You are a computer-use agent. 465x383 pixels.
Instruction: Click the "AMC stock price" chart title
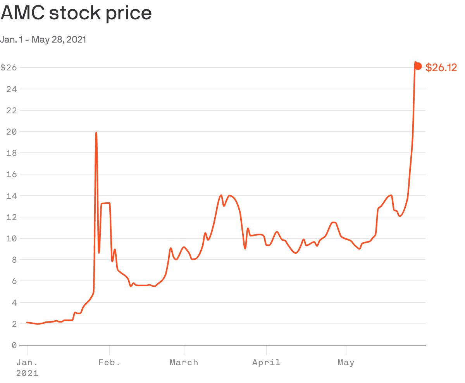[76, 13]
